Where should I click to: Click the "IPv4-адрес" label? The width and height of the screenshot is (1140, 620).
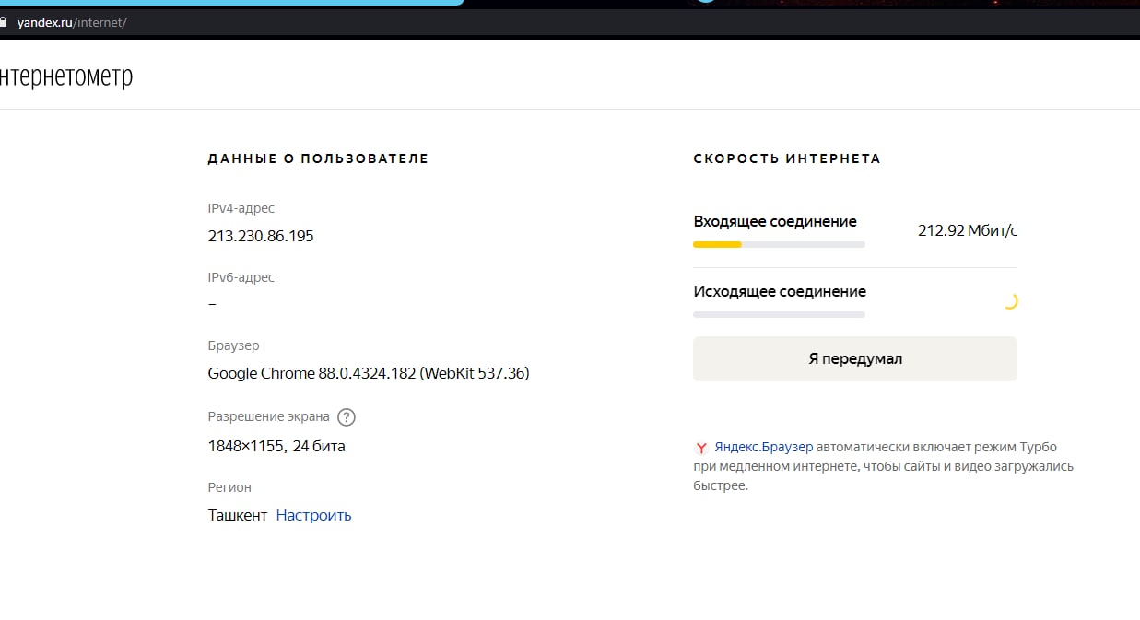pyautogui.click(x=241, y=209)
